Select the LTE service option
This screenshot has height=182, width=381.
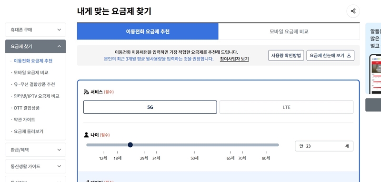[x=287, y=107]
